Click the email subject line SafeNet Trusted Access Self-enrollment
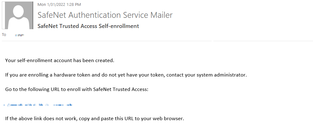Image resolution: width=313 pixels, height=126 pixels. click(x=88, y=26)
